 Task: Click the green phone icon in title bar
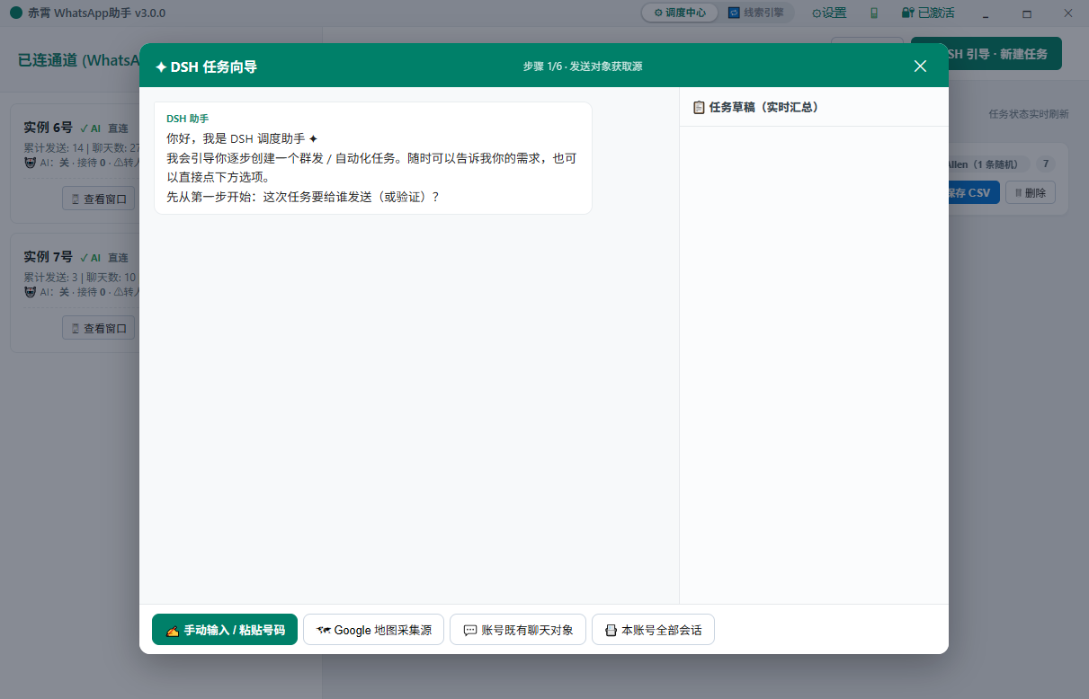pos(873,13)
